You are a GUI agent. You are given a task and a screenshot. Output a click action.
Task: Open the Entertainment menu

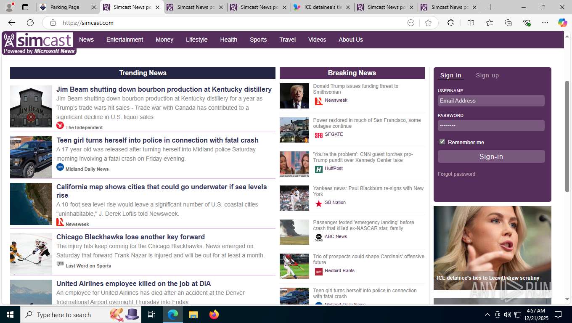[x=124, y=40]
